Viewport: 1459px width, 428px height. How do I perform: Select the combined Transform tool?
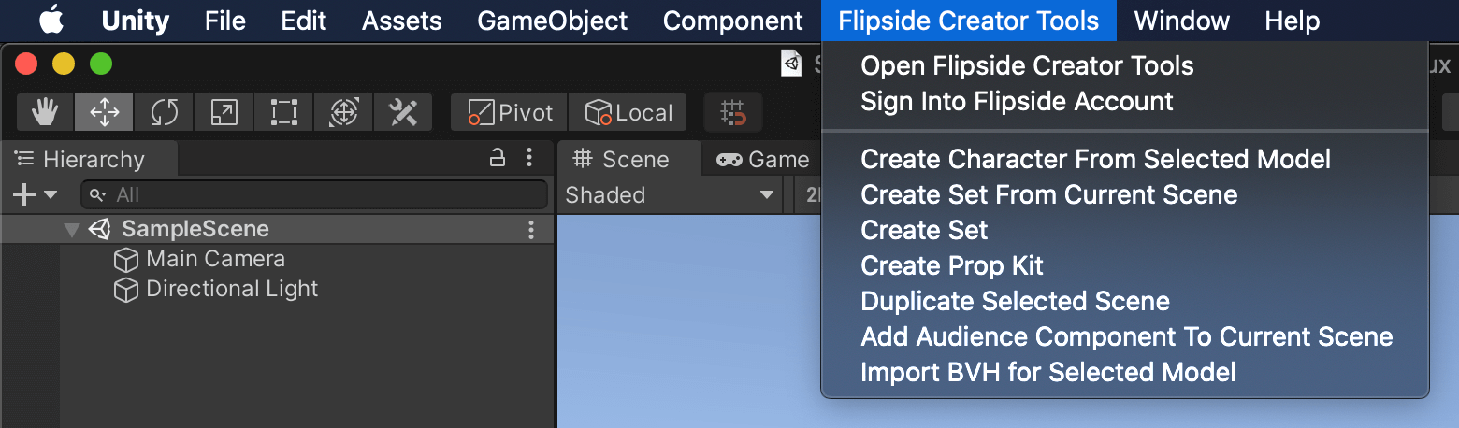[343, 113]
